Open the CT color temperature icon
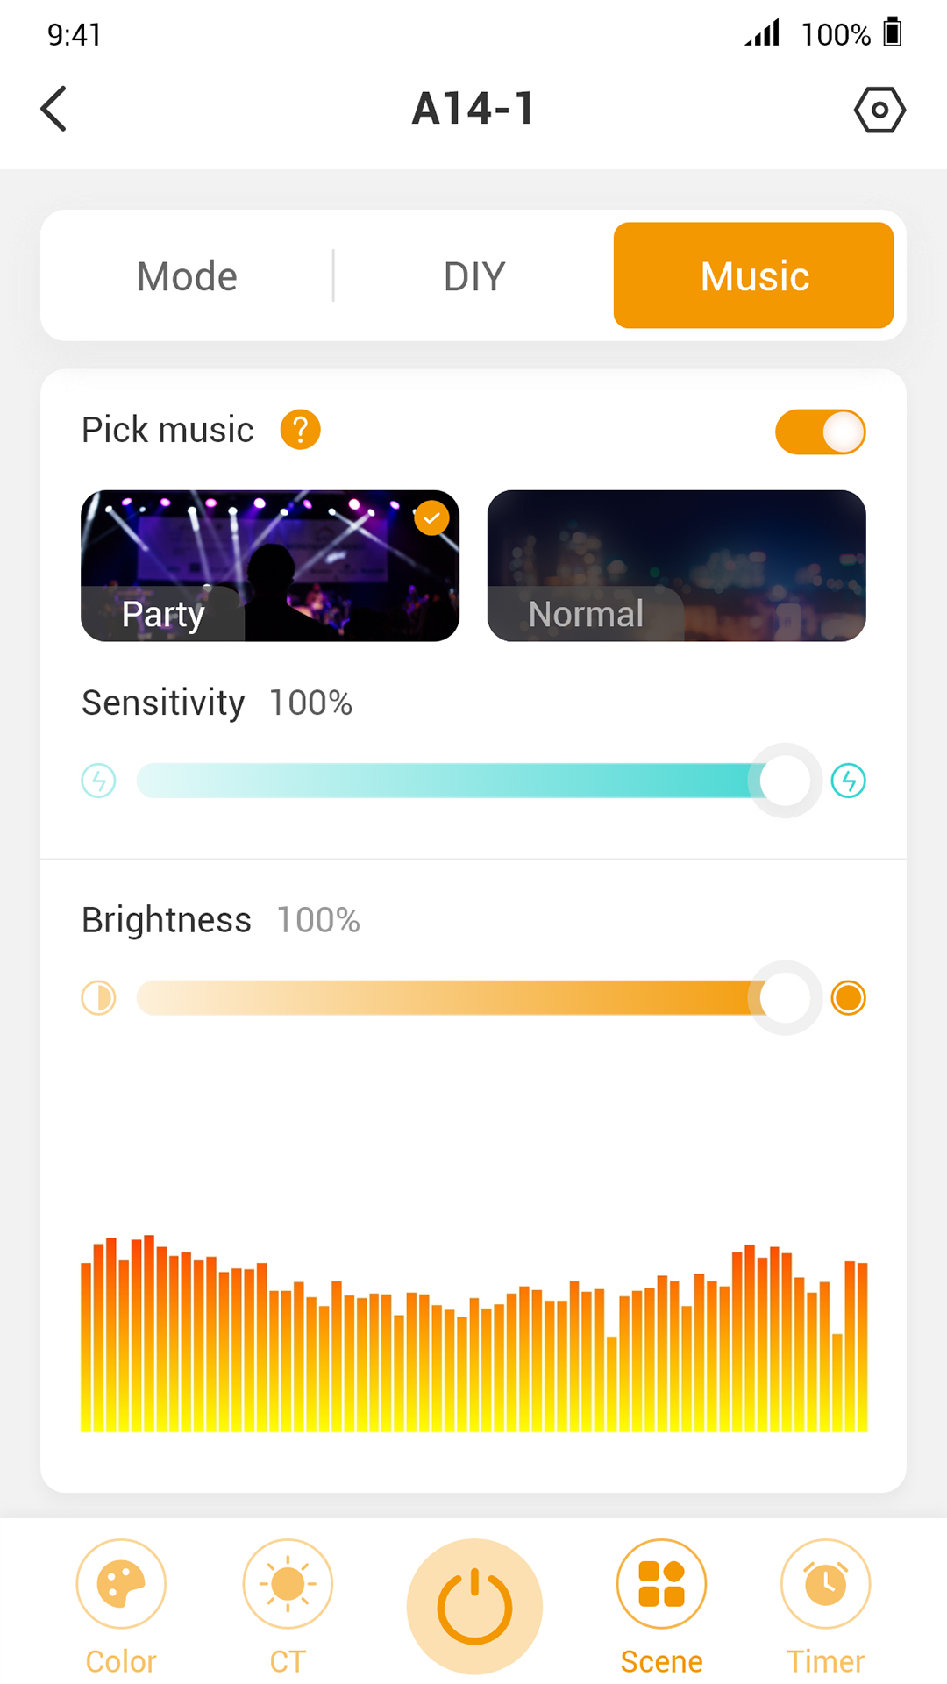This screenshot has height=1684, width=947. pyautogui.click(x=288, y=1584)
